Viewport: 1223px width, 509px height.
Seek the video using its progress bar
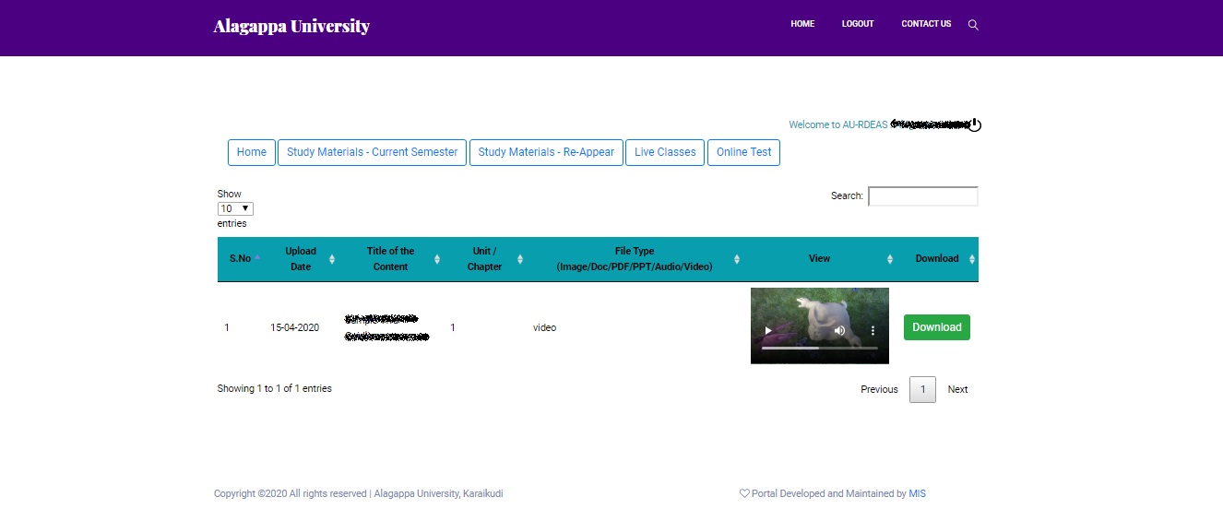820,349
